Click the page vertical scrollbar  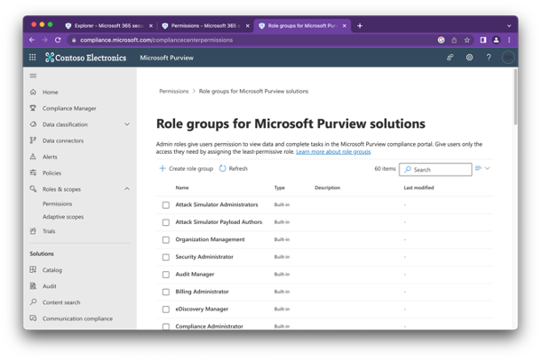pos(515,97)
